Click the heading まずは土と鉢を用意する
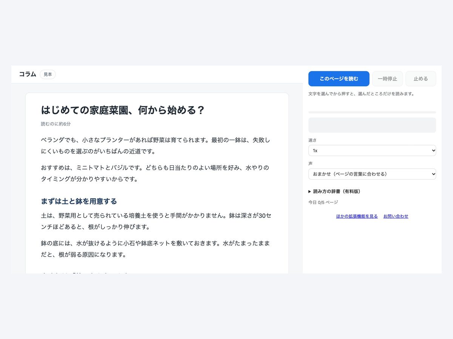The width and height of the screenshot is (453, 339). [x=79, y=201]
